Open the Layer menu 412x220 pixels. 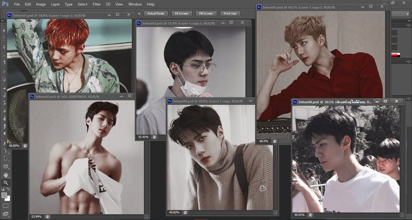tap(55, 4)
